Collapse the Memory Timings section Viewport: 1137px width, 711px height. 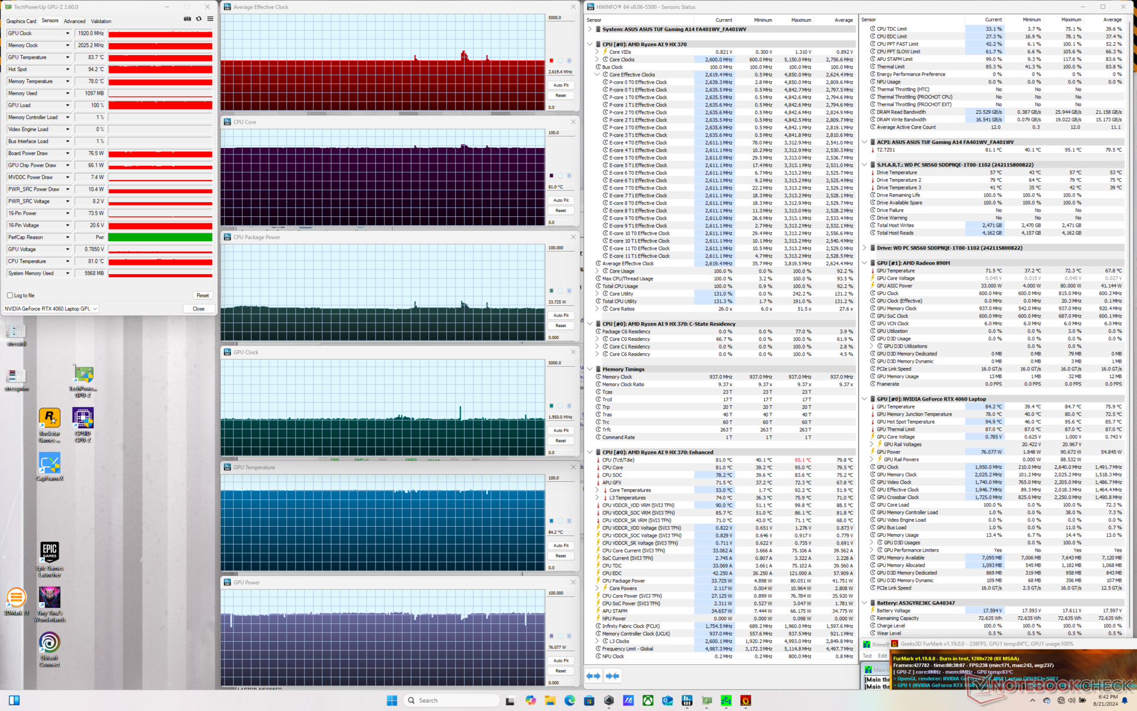pos(590,369)
